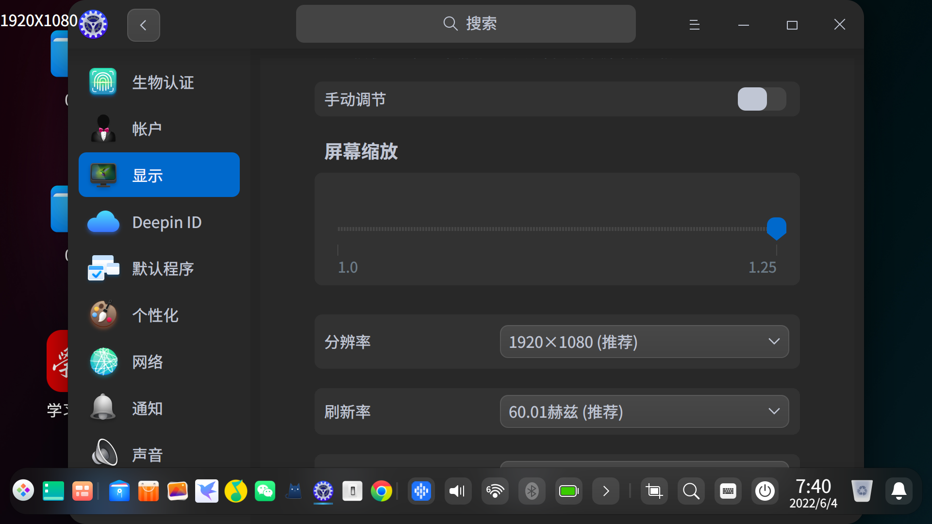Click the Deepin ID cloud icon

pyautogui.click(x=103, y=222)
